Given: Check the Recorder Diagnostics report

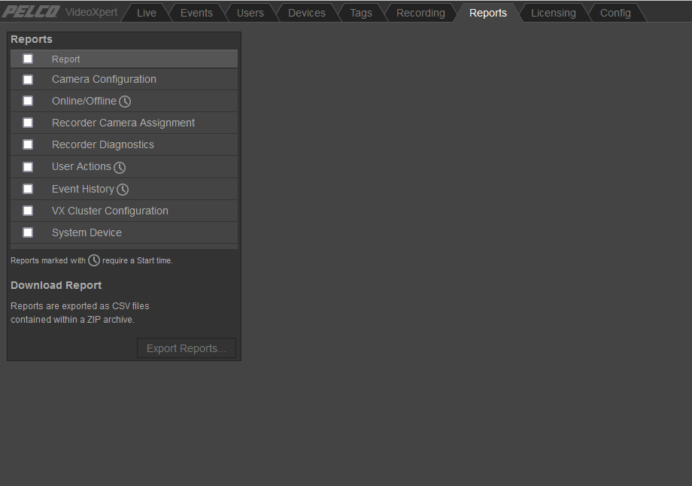Looking at the screenshot, I should click(x=28, y=144).
